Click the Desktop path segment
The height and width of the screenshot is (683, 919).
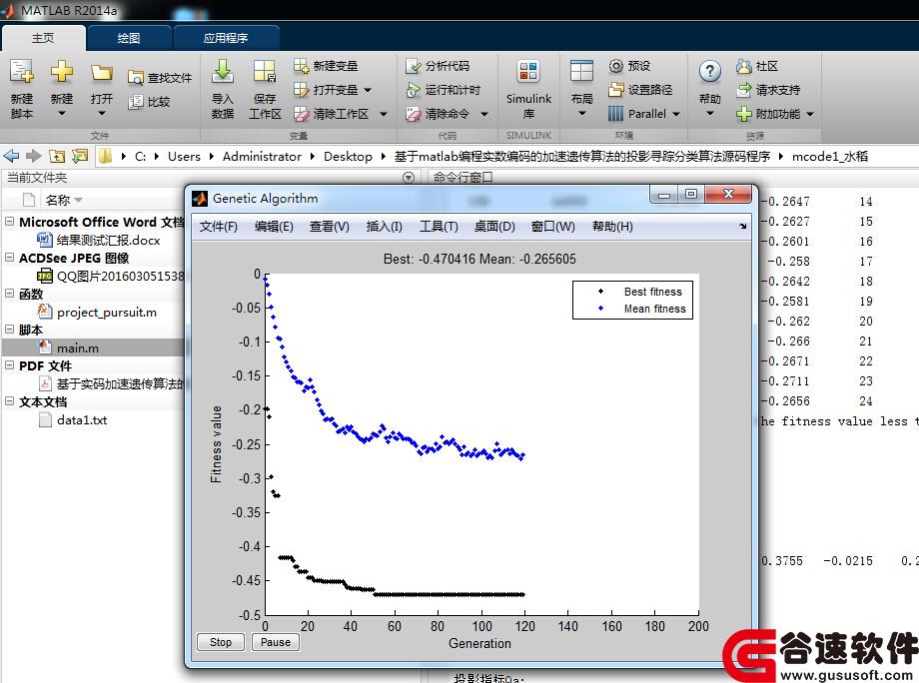coord(349,157)
